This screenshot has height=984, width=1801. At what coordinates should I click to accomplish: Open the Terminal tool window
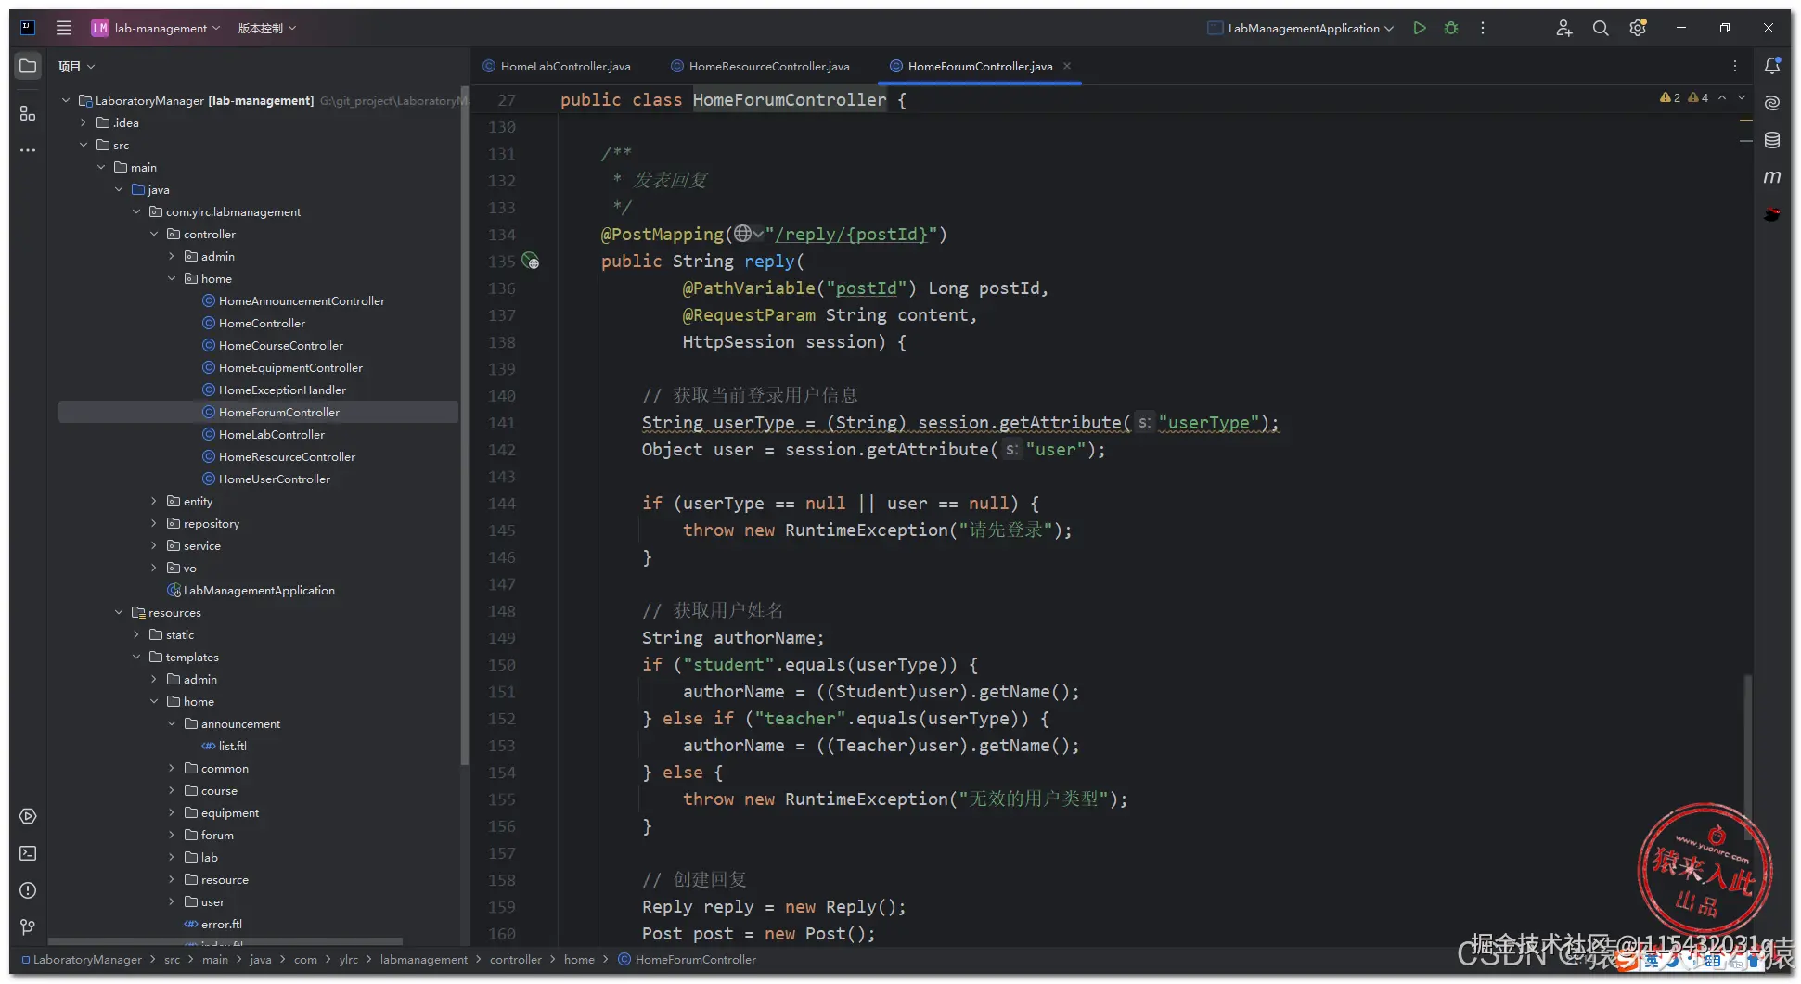coord(28,853)
